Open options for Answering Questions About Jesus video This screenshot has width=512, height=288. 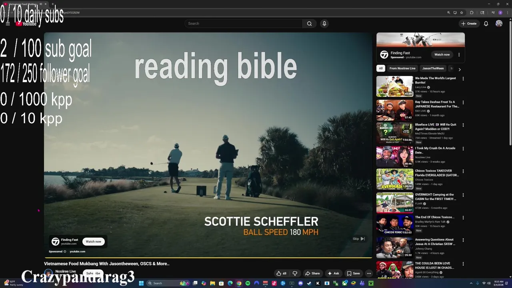[x=463, y=240]
